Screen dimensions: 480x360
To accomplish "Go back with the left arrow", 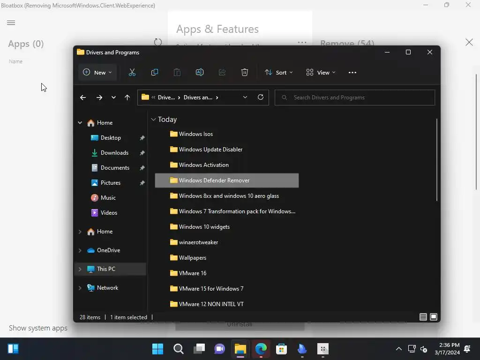I will (82, 97).
